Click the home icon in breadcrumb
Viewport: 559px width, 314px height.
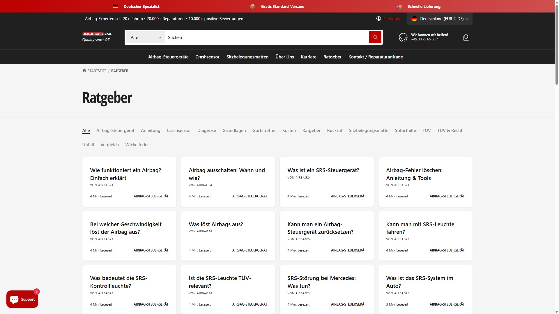[84, 70]
